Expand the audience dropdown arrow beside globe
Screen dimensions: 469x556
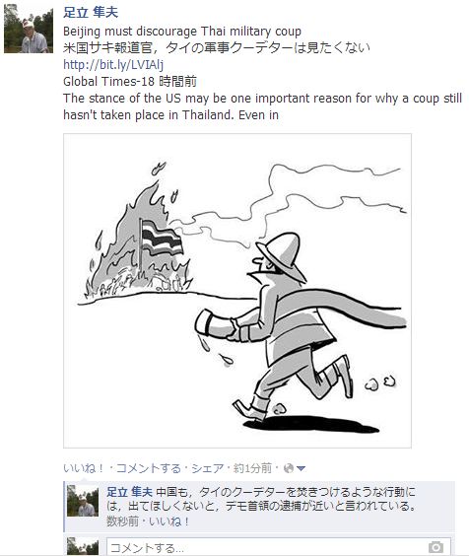tap(301, 469)
